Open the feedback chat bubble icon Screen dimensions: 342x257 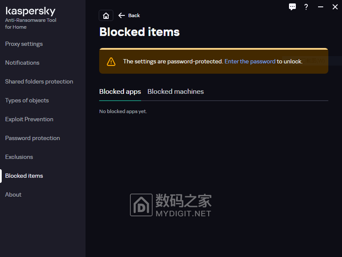[x=292, y=7]
